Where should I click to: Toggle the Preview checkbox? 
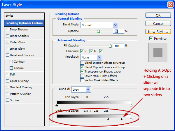click(x=151, y=39)
